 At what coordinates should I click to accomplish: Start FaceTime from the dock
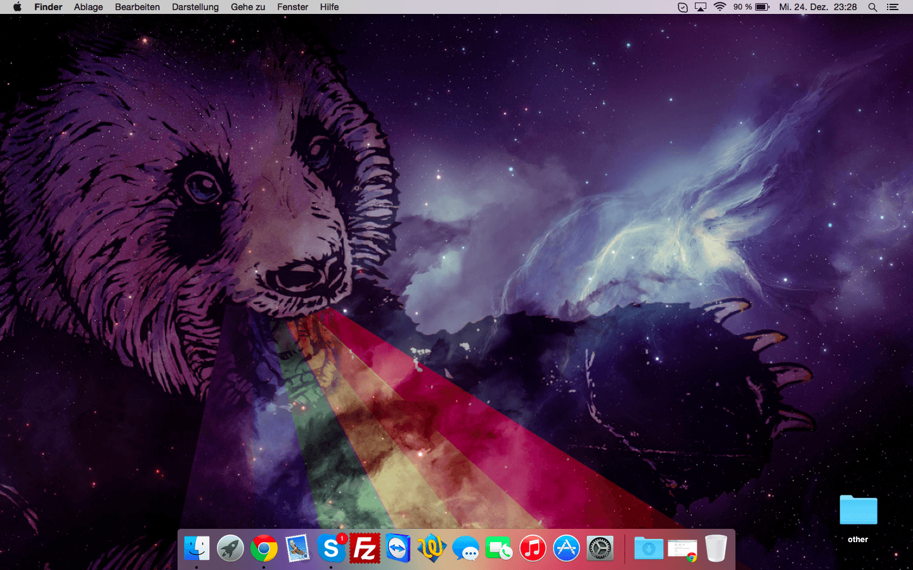coord(499,548)
